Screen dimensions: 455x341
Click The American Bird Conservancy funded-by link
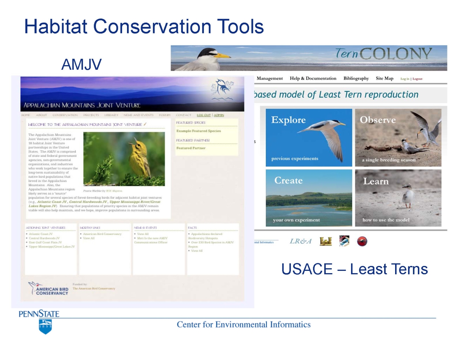click(94, 288)
